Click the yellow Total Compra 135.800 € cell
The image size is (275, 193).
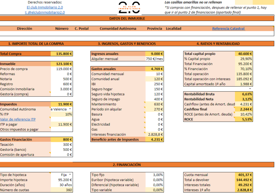62,54
